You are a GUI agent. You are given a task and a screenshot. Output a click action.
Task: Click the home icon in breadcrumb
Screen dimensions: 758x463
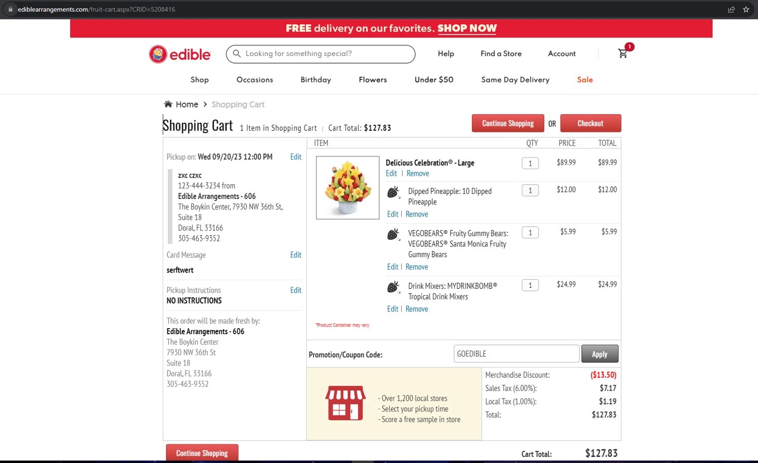pos(168,104)
